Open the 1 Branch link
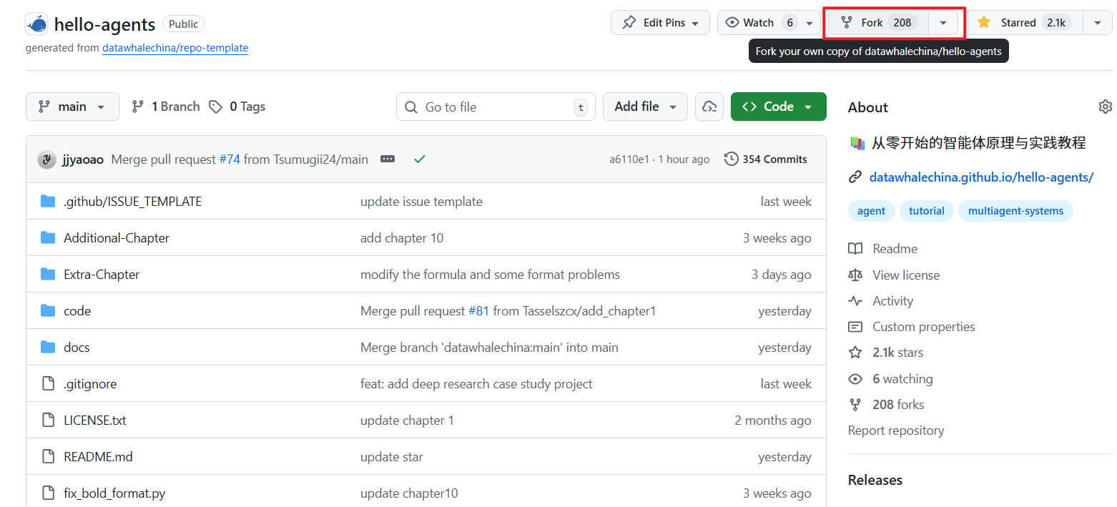Screen dimensions: 1117x507 point(166,107)
